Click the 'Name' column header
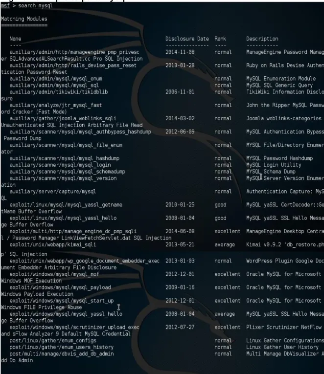324x374 pixels. point(15,39)
